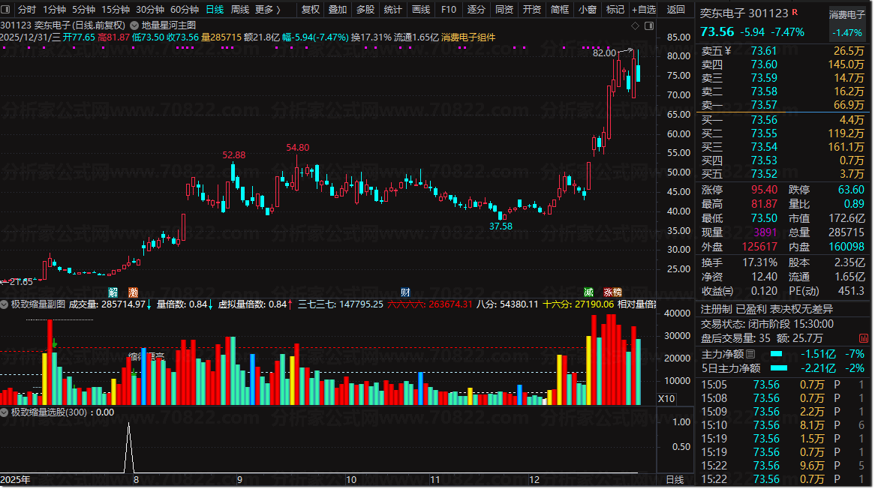Click the pin icon left of 分时

7,10
